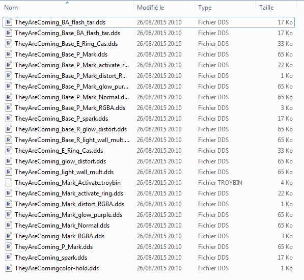Click icon of TheyAreComing_Base_E_Ring_Cas.dds

(x=9, y=44)
